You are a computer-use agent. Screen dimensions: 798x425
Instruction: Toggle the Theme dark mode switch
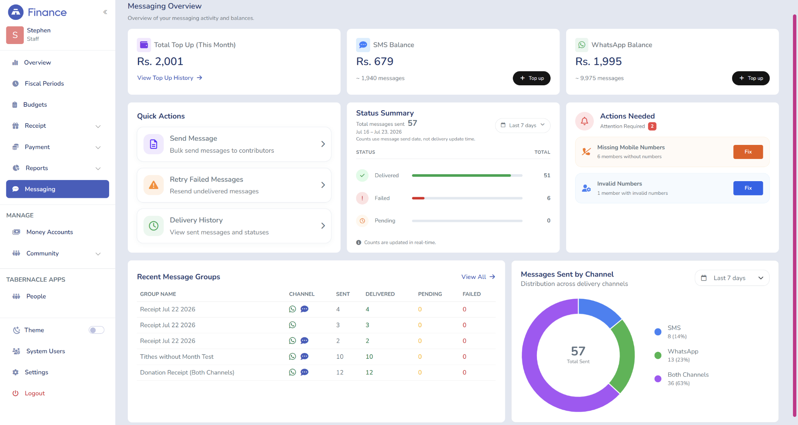[x=96, y=330]
